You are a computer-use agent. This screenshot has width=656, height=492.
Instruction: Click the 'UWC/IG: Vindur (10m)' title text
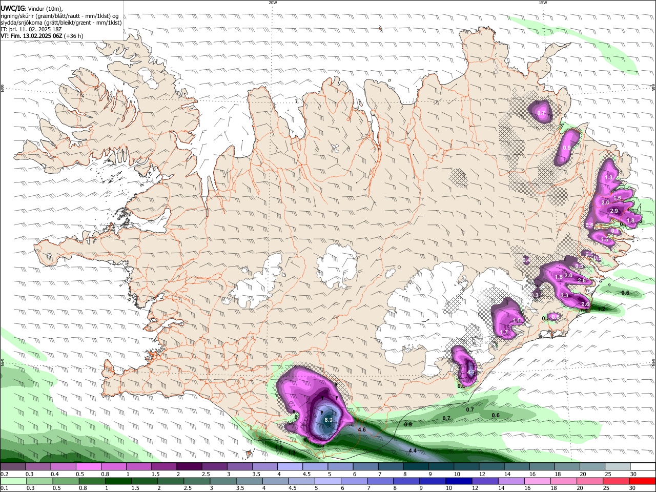tap(32, 9)
